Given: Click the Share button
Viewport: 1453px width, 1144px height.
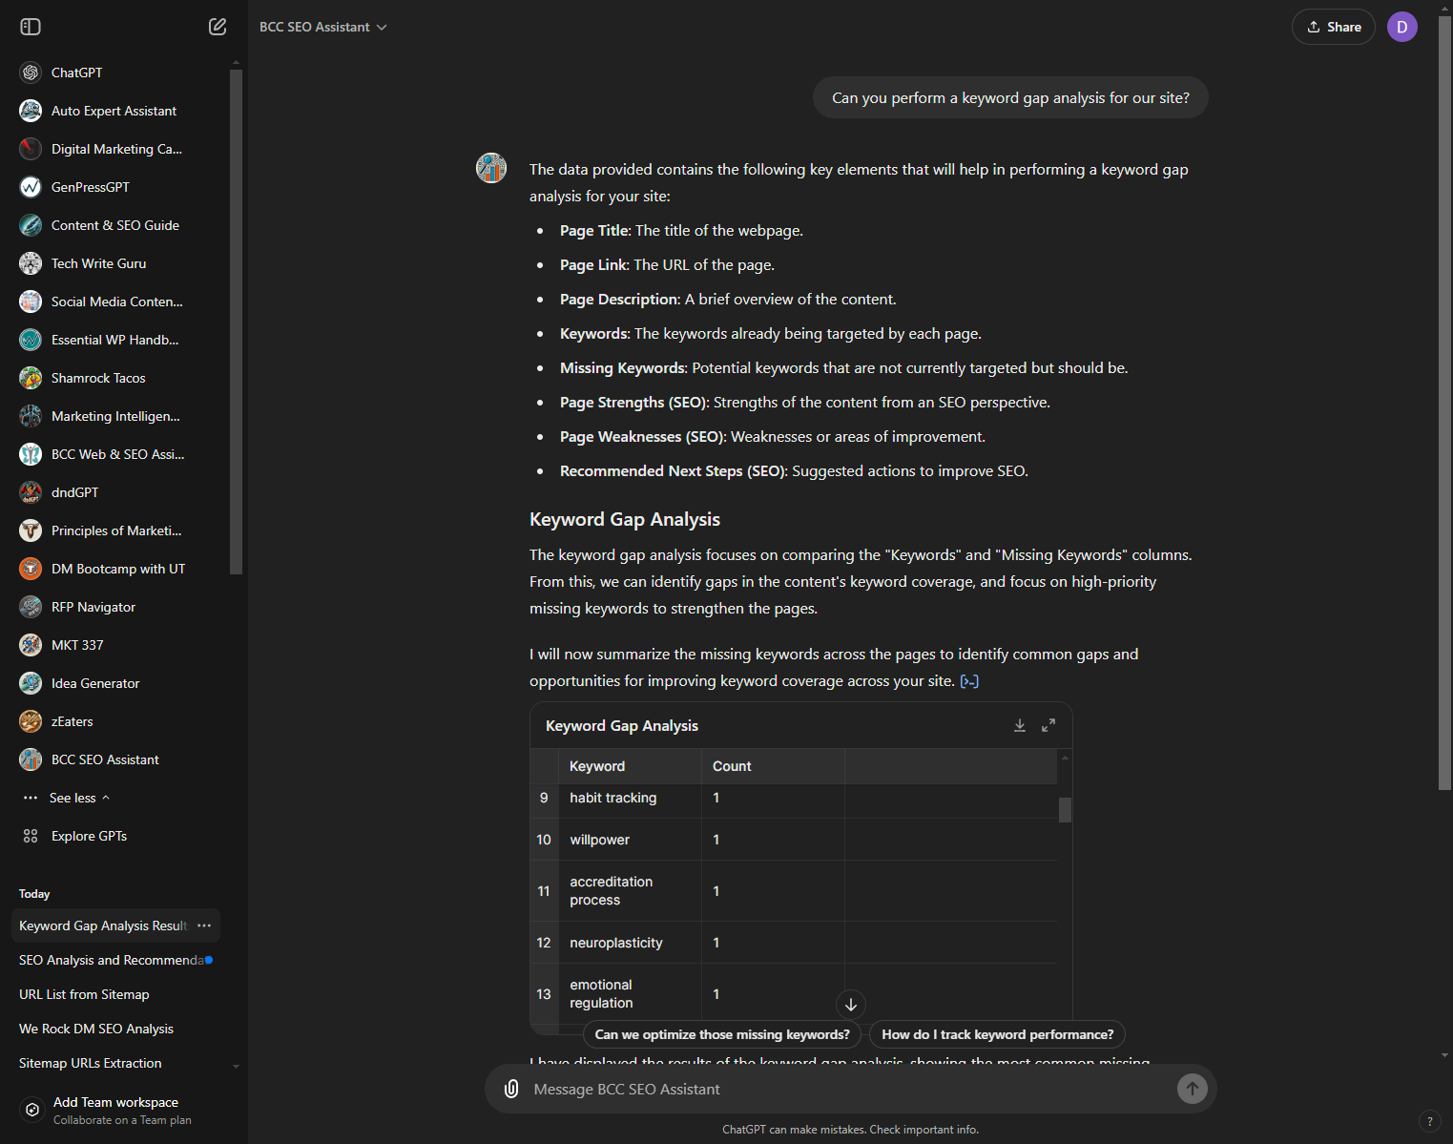Looking at the screenshot, I should pos(1333,27).
